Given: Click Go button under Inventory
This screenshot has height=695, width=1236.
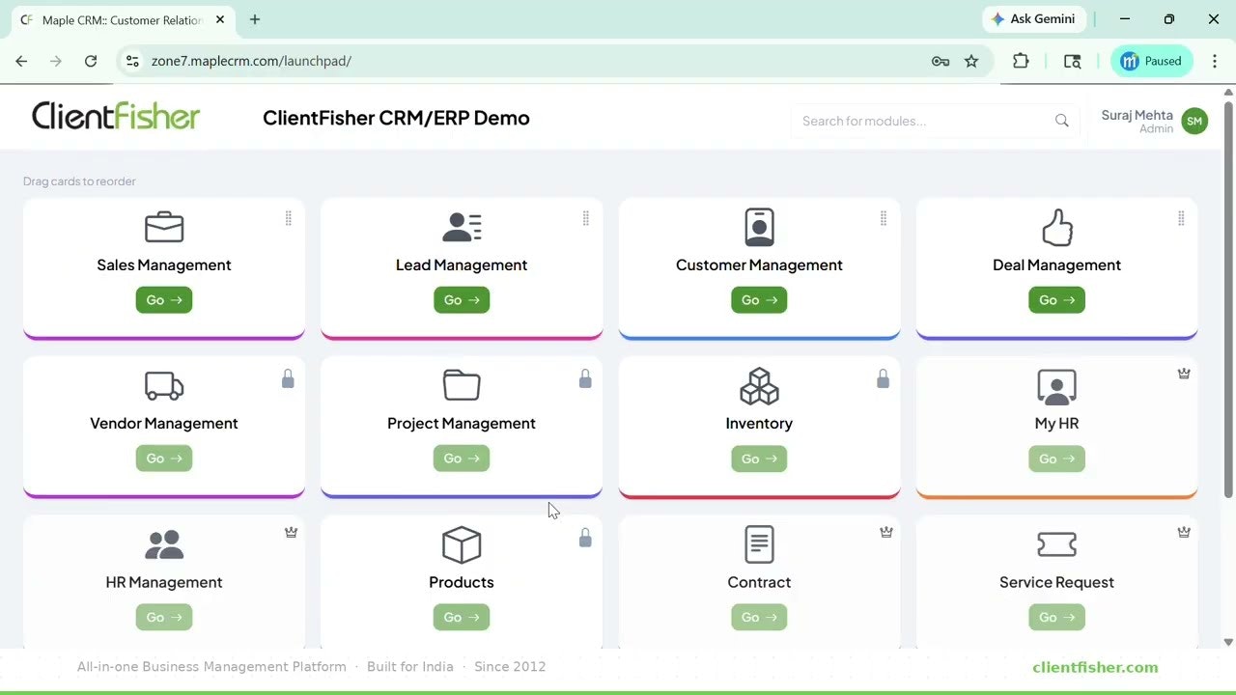Looking at the screenshot, I should [759, 459].
